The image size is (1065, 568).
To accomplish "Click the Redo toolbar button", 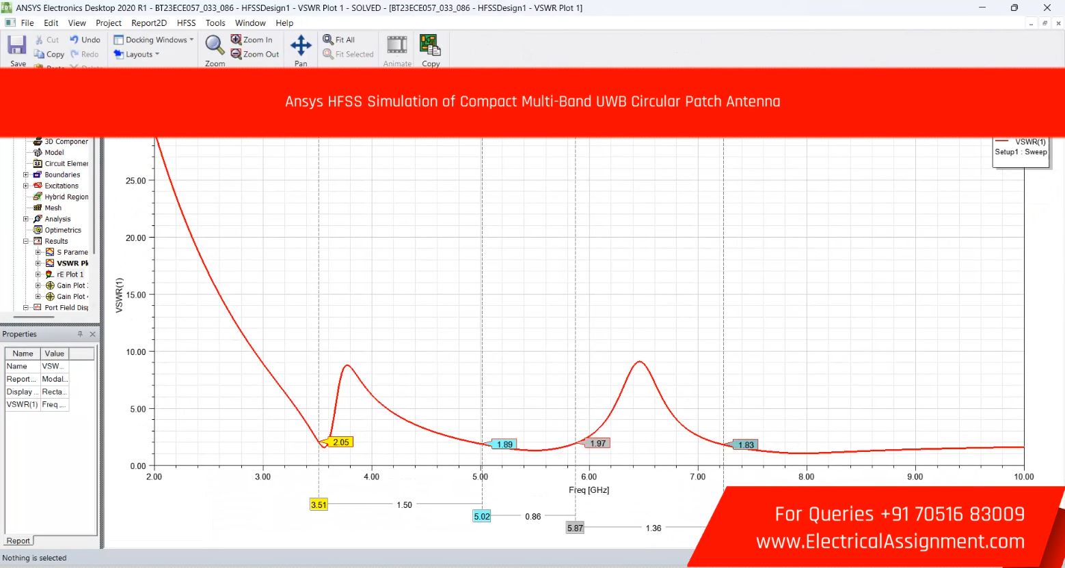I will (x=84, y=54).
